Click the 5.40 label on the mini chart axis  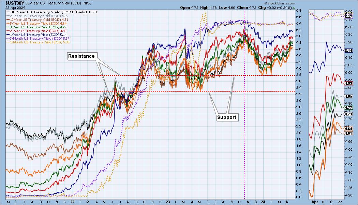(348, 11)
